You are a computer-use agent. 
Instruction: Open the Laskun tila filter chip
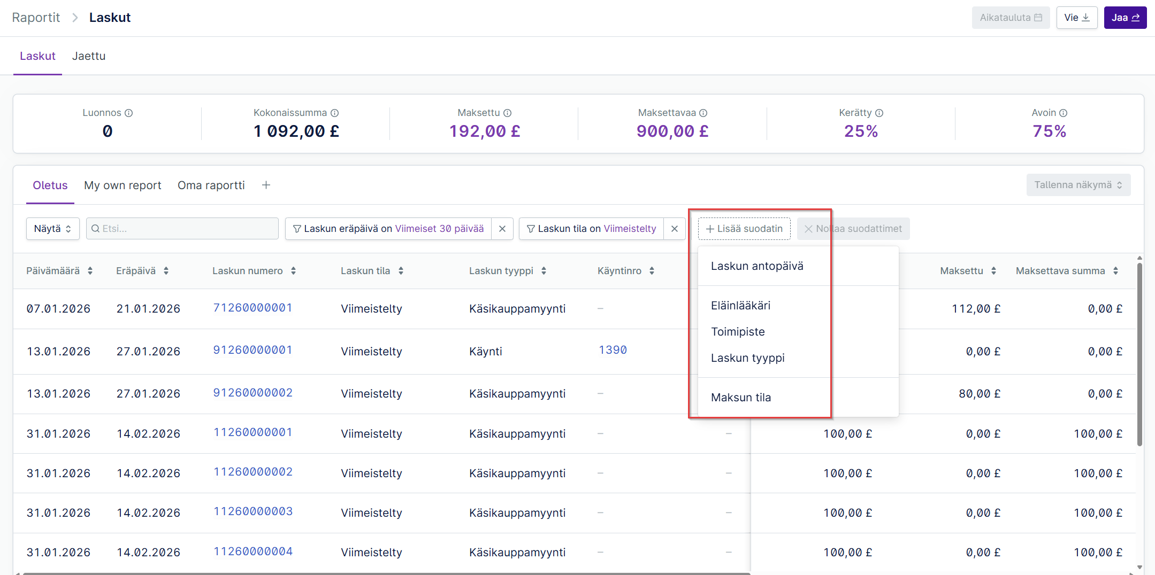point(592,229)
